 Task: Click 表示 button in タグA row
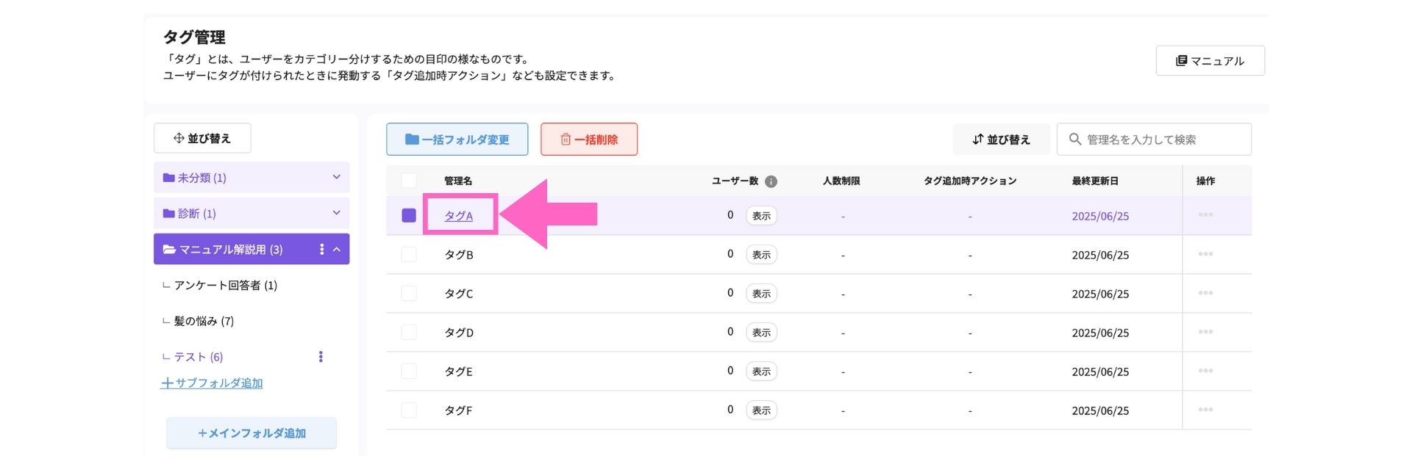761,216
